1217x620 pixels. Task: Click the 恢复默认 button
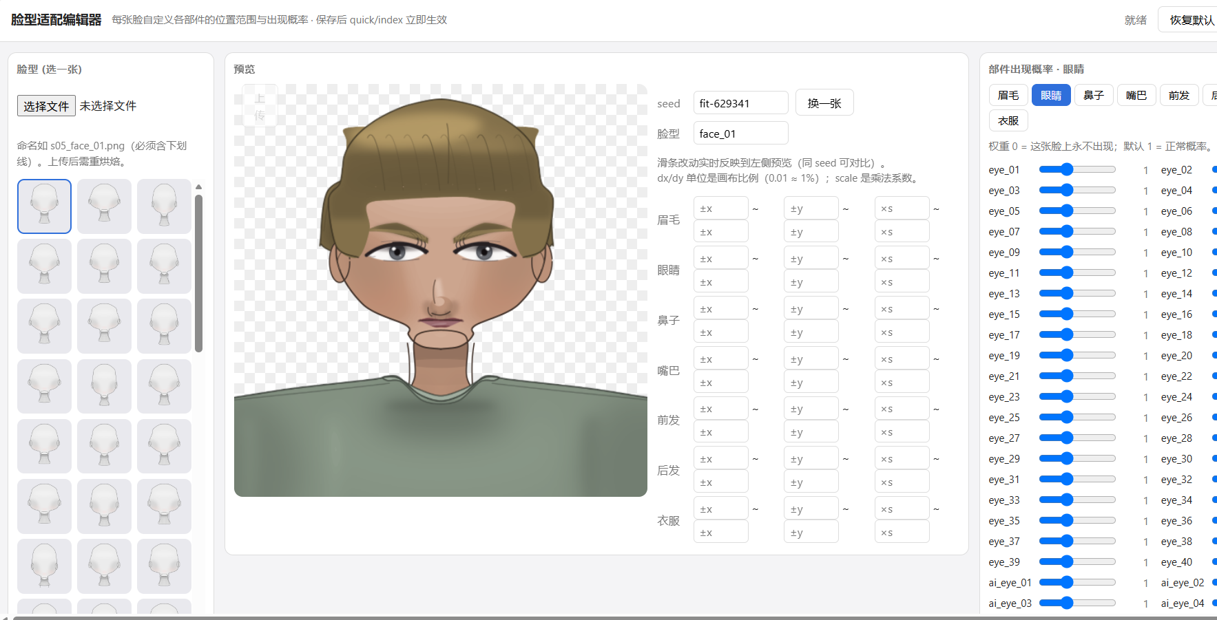(1191, 20)
